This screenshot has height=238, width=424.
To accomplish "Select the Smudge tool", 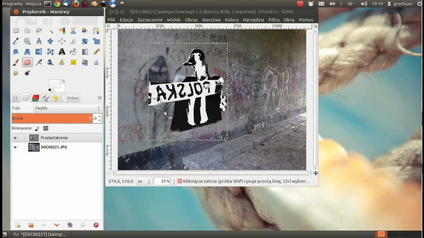I will pyautogui.click(x=16, y=73).
